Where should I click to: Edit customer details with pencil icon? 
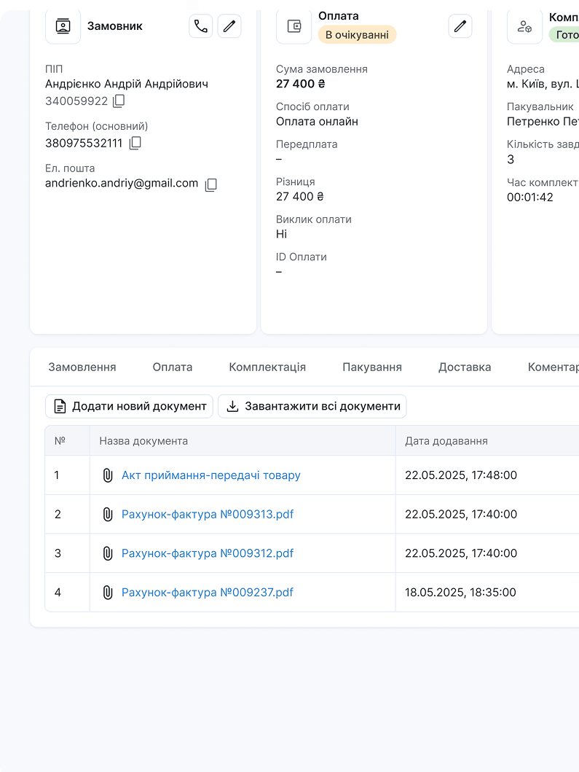[229, 26]
